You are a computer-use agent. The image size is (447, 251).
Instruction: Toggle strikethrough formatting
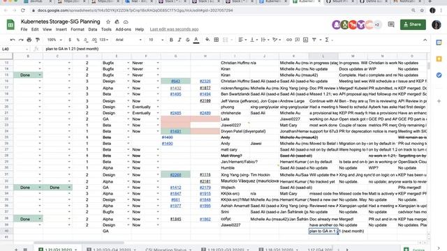point(188,40)
